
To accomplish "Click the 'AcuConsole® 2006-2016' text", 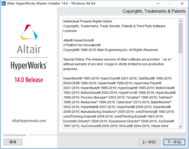I will click(x=99, y=126).
